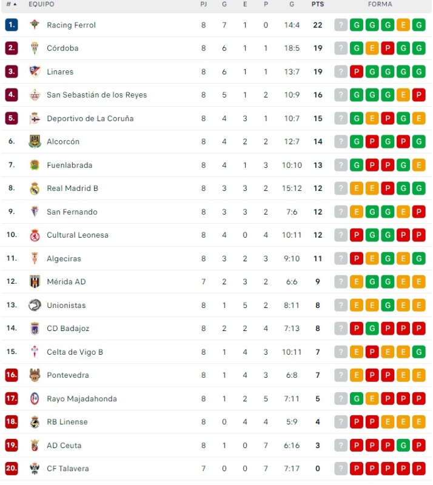
Task: Click the EQUIPO column header
Action: tap(41, 4)
